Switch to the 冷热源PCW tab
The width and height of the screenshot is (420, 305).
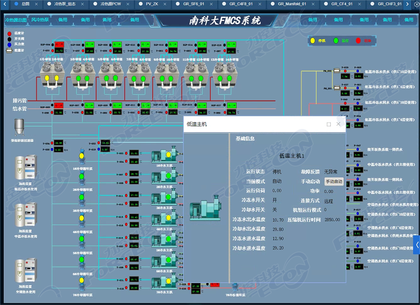pyautogui.click(x=110, y=4)
